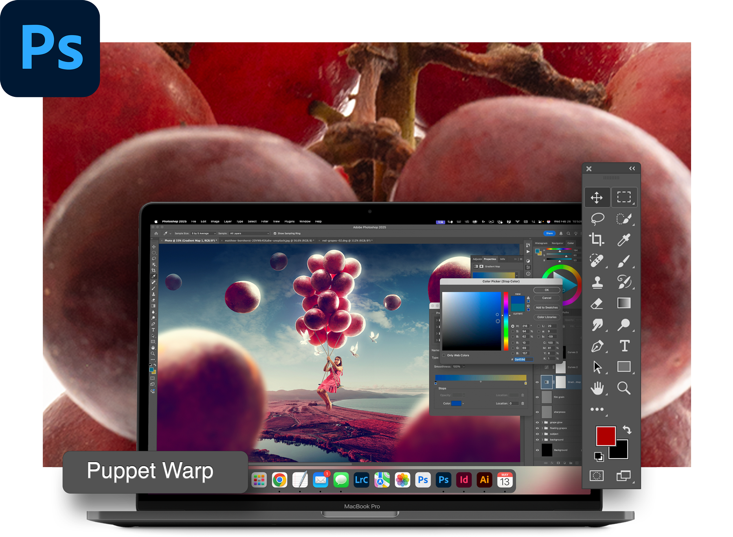Pick the Crop tool in the floating toolbar
Image resolution: width=733 pixels, height=537 pixels.
point(597,240)
